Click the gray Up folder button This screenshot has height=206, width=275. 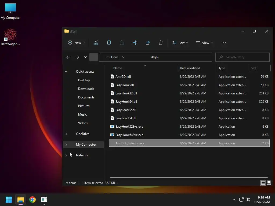(93, 57)
